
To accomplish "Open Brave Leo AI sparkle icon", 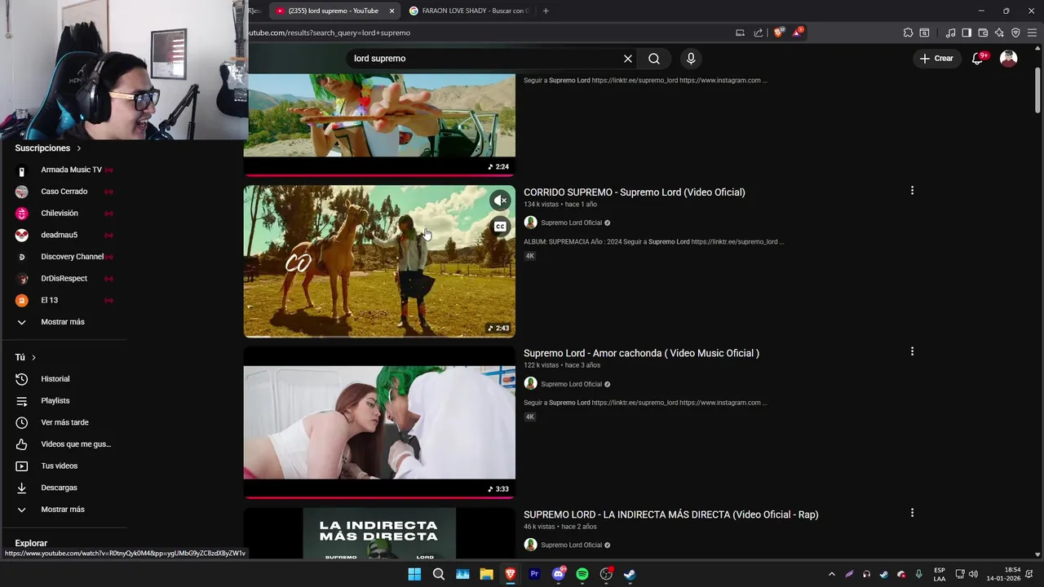I will (x=999, y=33).
